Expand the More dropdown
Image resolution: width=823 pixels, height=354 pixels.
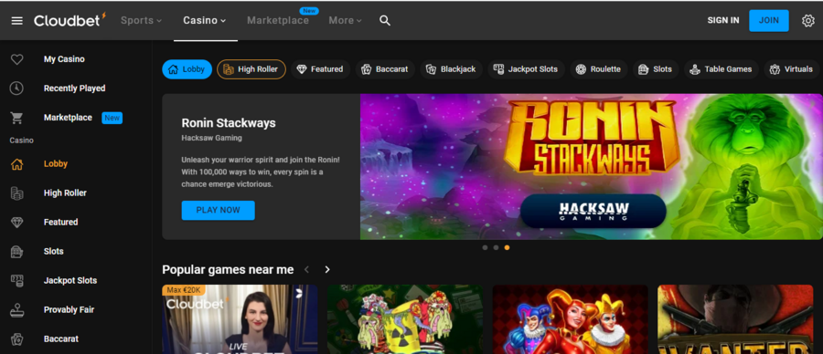tap(346, 20)
